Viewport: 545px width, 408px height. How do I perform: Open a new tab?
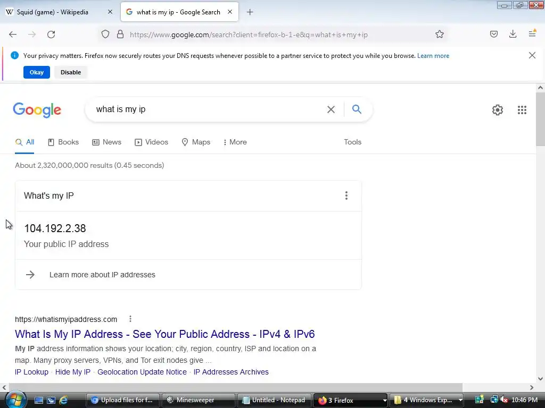click(250, 12)
